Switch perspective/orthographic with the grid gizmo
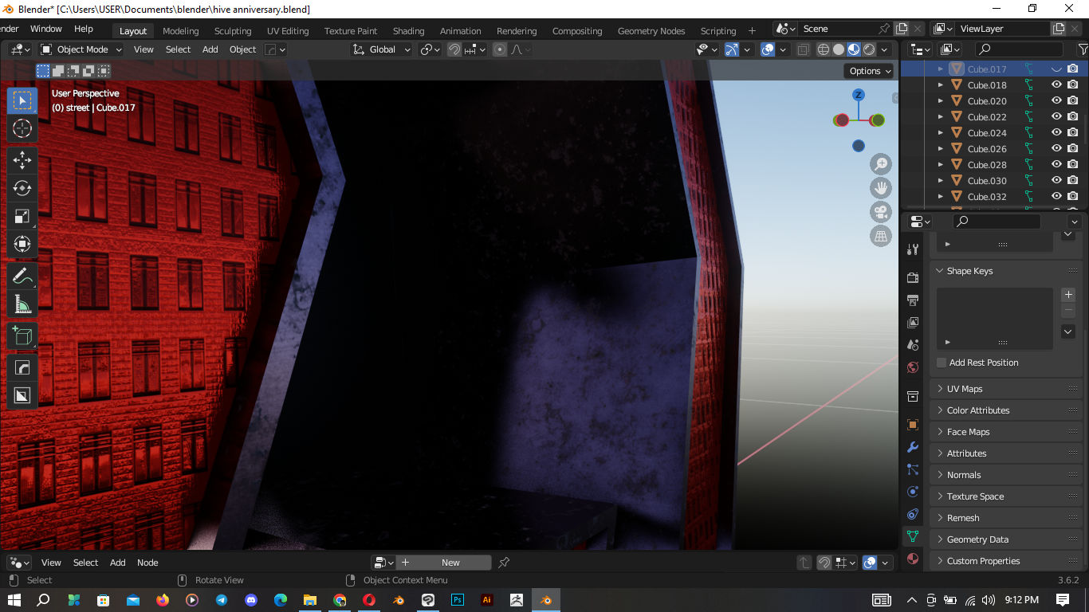1089x612 pixels. click(881, 236)
